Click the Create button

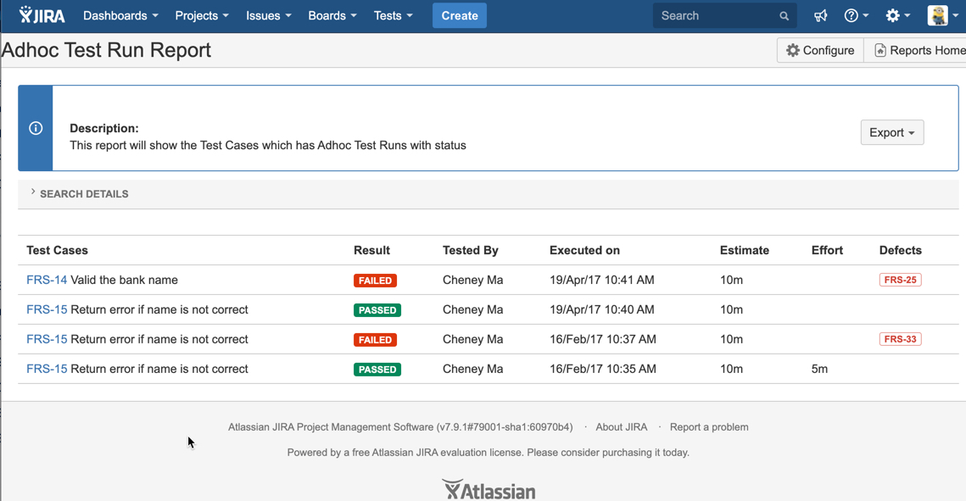pyautogui.click(x=459, y=15)
